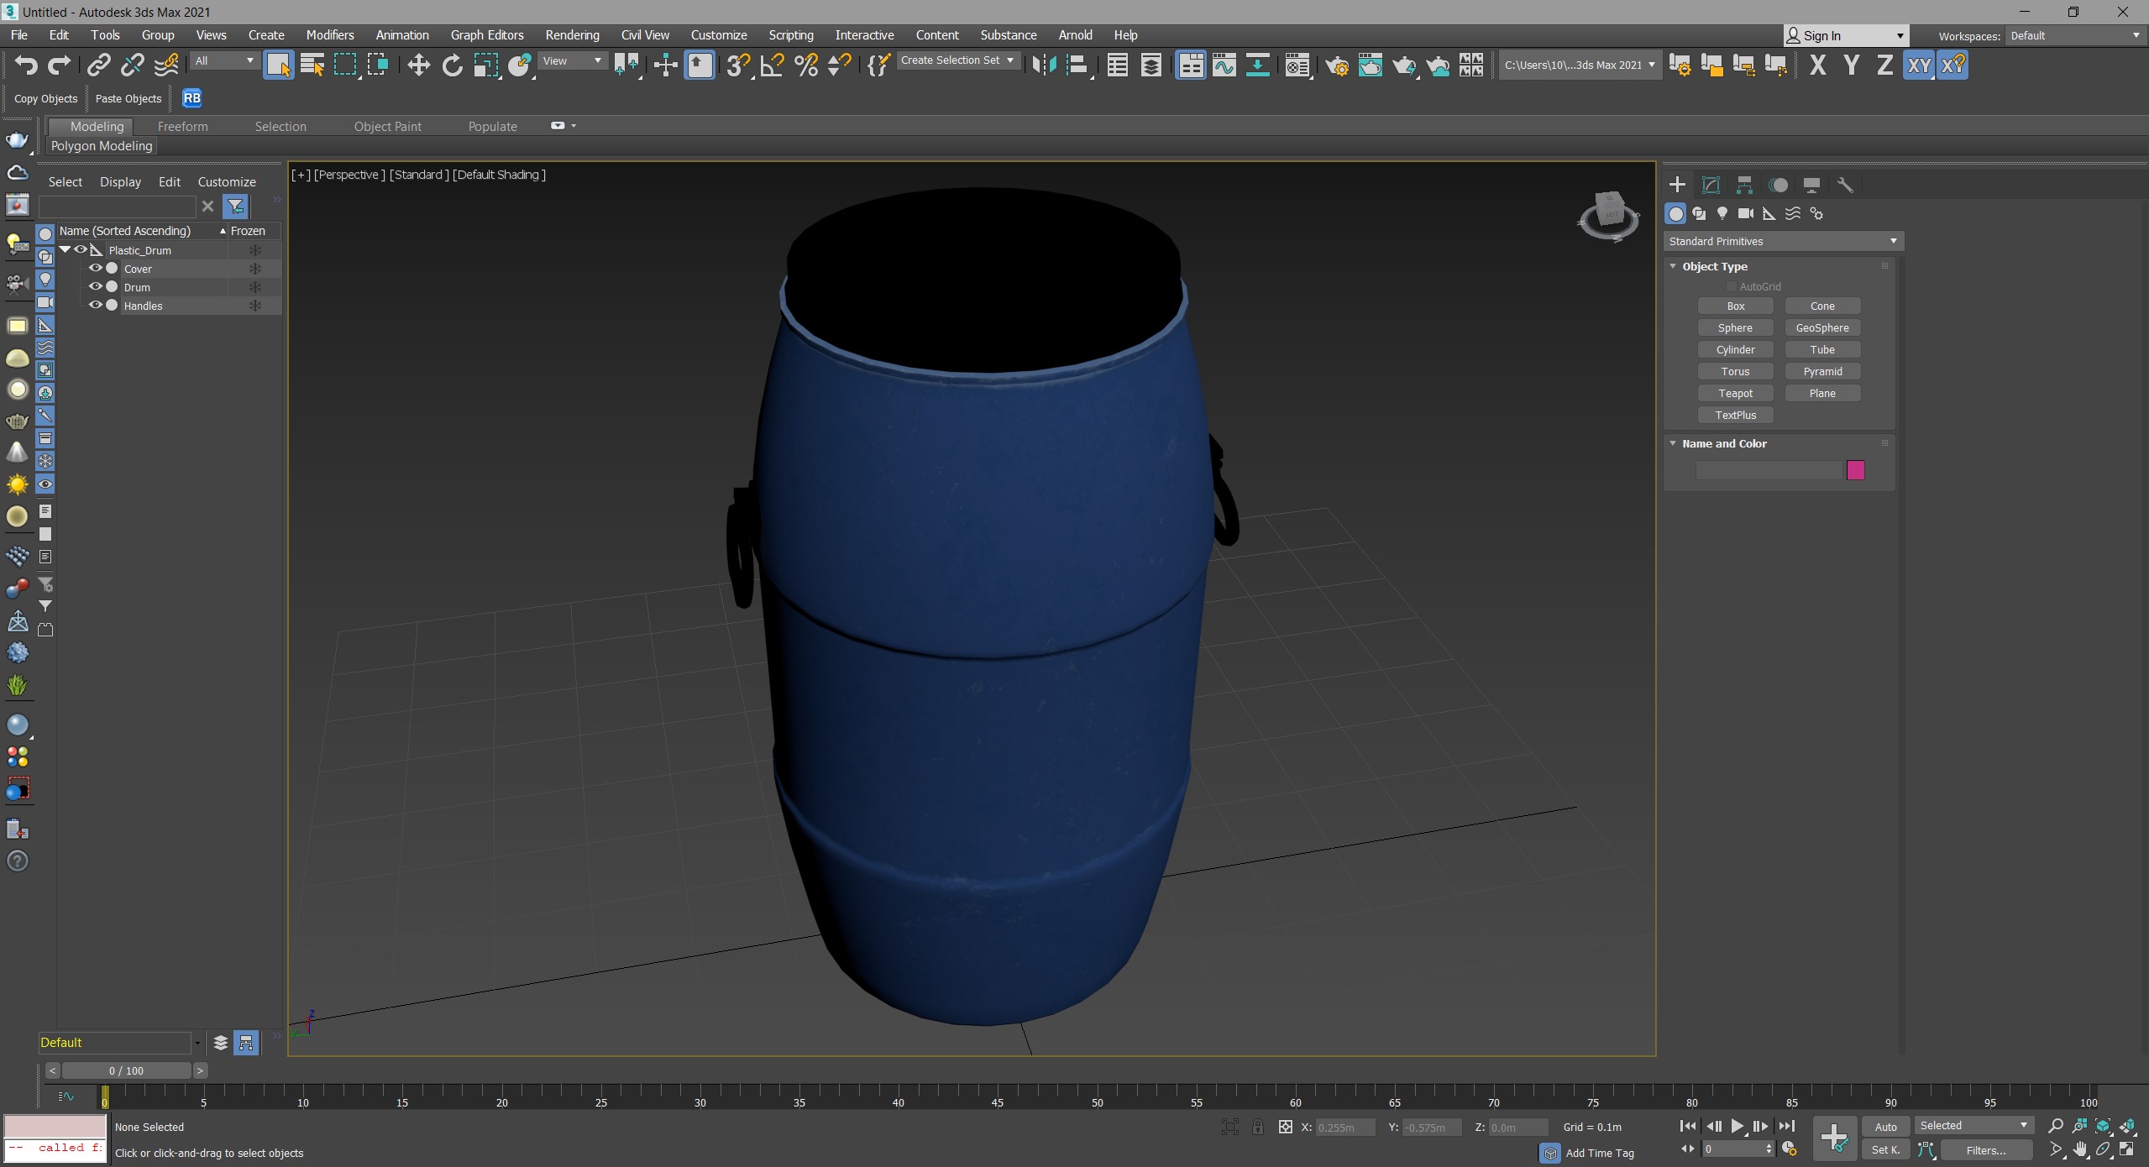
Task: Activate the Select and Move tool
Action: [x=418, y=65]
